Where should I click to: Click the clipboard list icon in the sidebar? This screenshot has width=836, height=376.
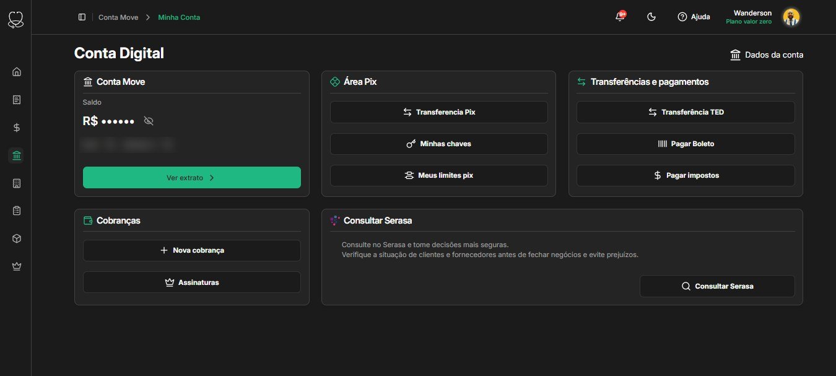[17, 211]
